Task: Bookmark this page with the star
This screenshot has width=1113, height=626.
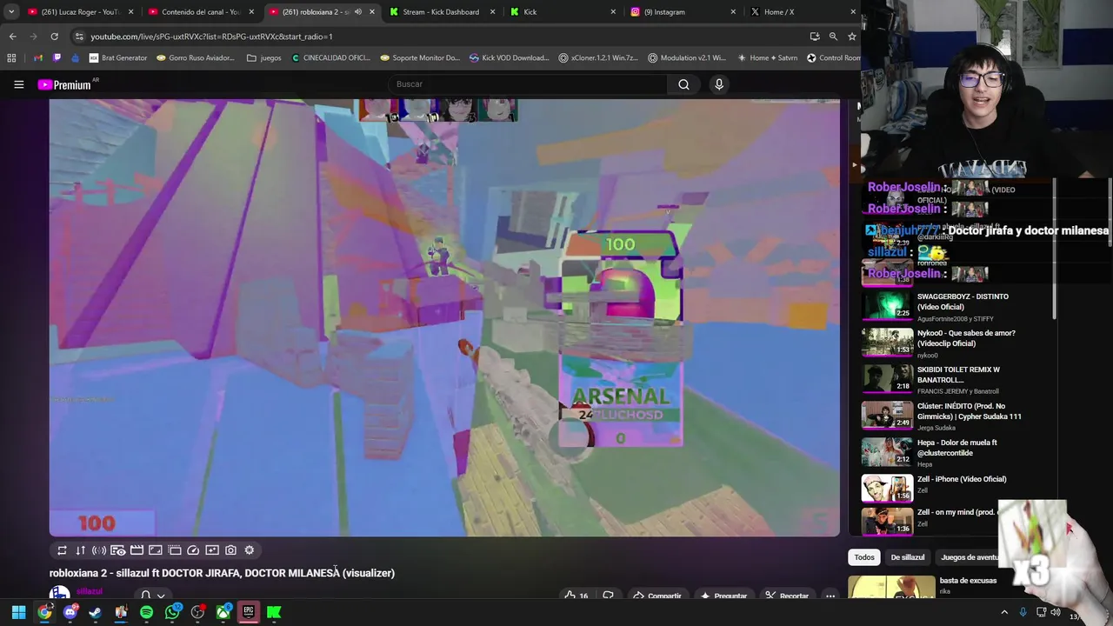Action: click(852, 37)
